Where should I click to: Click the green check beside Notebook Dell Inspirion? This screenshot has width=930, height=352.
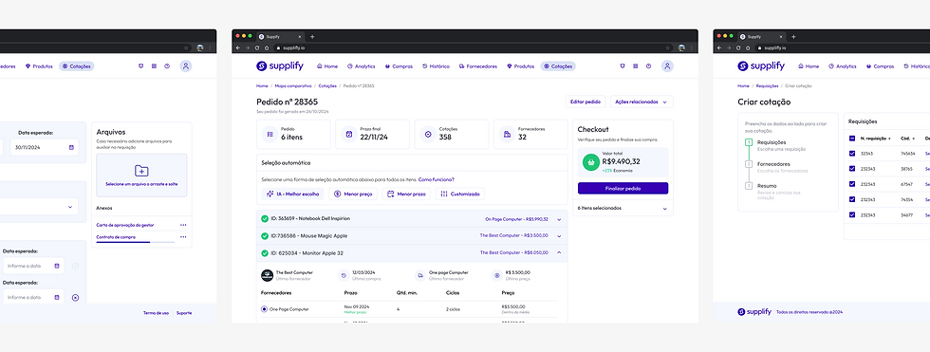(265, 218)
